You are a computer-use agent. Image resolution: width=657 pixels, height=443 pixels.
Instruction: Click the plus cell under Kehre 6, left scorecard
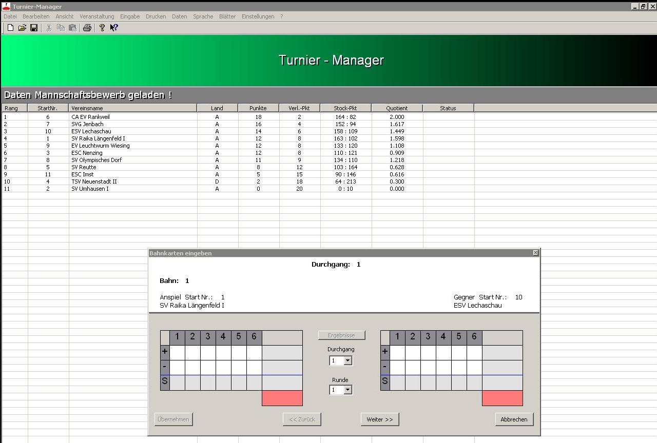[x=254, y=353]
